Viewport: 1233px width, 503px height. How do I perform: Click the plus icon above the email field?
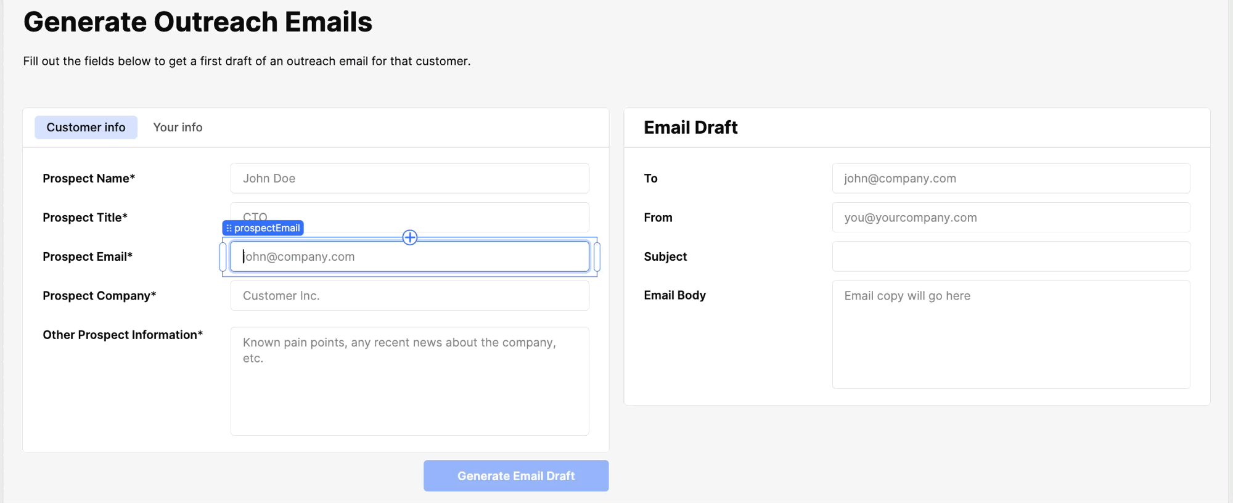click(x=410, y=237)
